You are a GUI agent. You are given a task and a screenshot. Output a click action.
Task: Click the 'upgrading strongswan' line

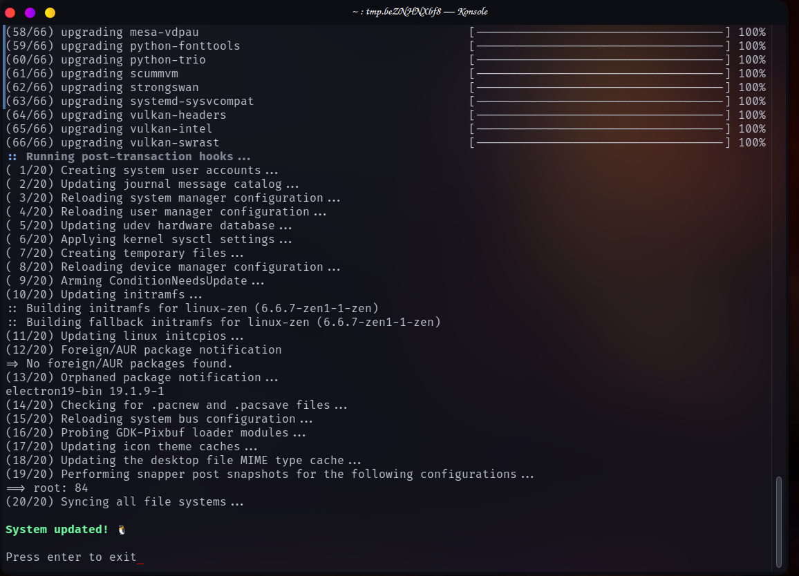[x=102, y=87]
